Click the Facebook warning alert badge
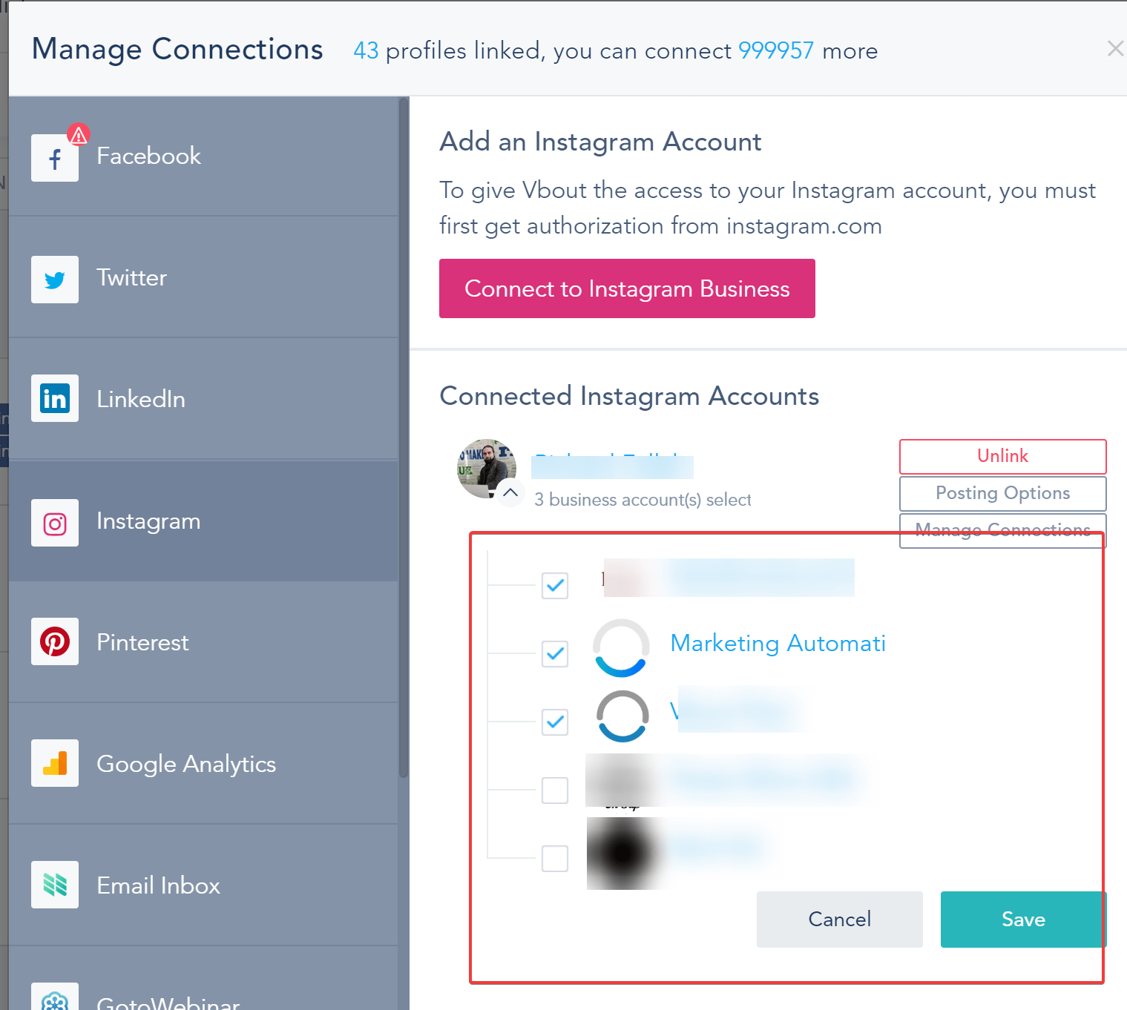The width and height of the screenshot is (1127, 1010). pyautogui.click(x=79, y=134)
